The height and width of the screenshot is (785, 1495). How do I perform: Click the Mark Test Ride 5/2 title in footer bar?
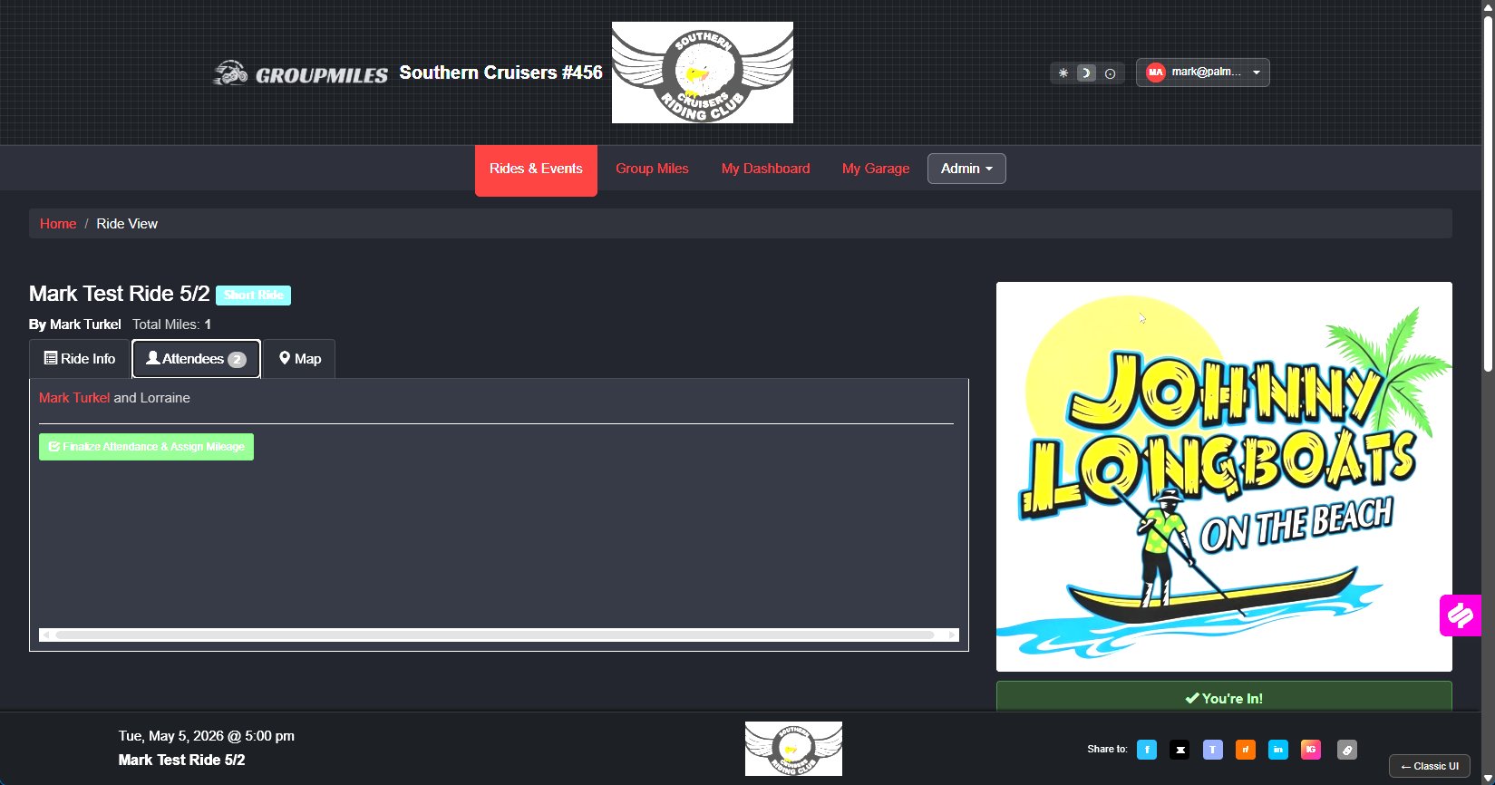181,760
